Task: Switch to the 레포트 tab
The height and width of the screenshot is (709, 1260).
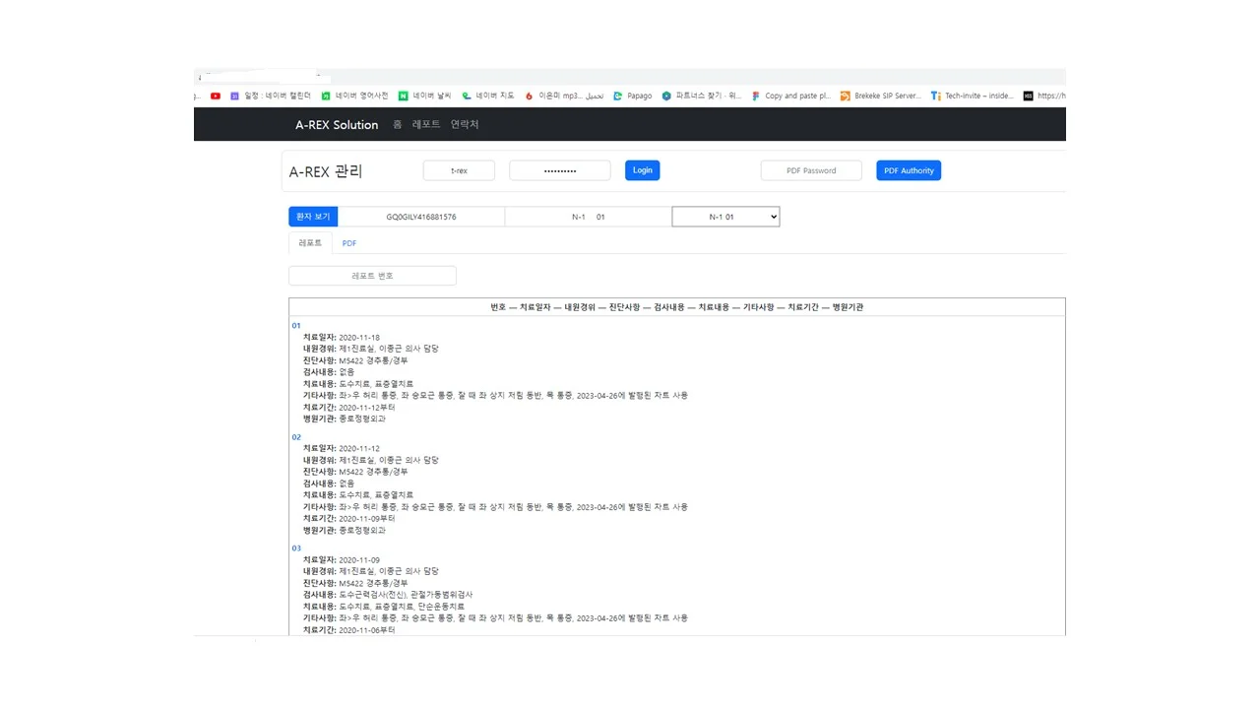Action: click(x=310, y=243)
